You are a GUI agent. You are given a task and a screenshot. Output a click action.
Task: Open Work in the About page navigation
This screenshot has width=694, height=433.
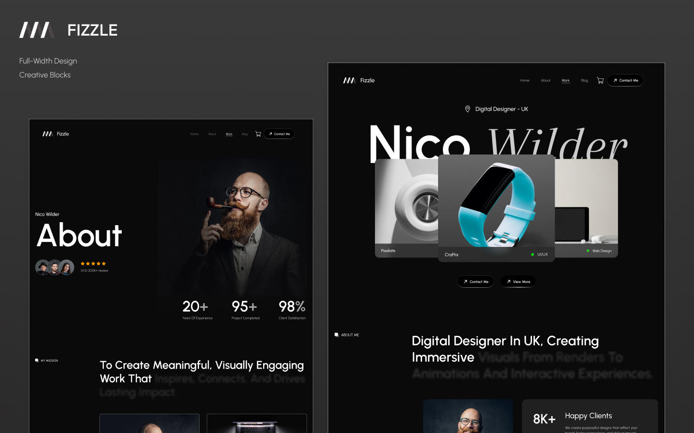tap(229, 134)
